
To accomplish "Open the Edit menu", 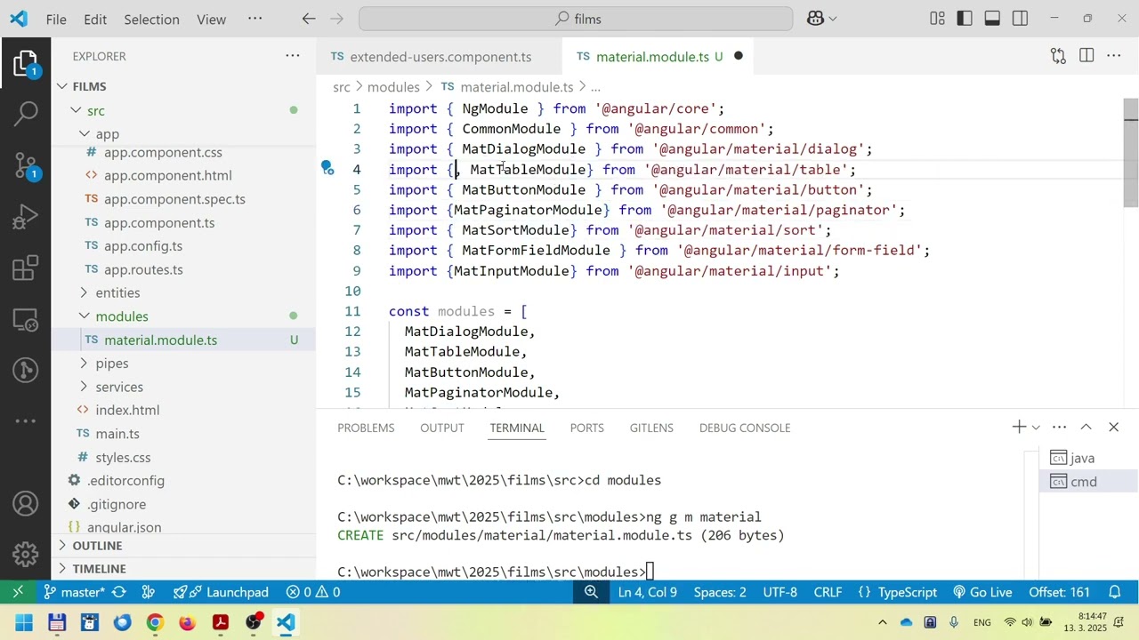I will point(95,19).
